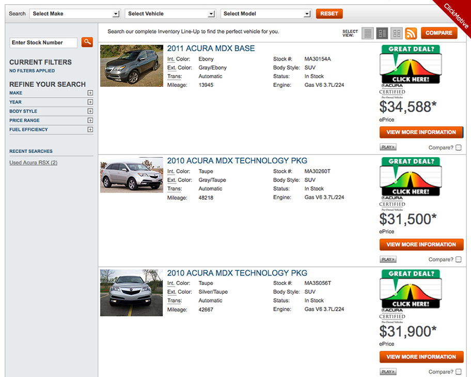Open MDX Technology Pkg title for stock MA30260T

237,161
